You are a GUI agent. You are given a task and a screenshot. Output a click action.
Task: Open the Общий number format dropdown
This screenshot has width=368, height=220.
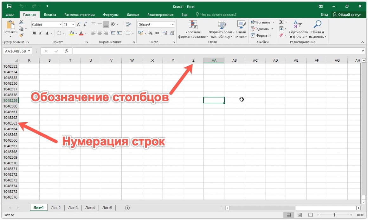click(x=173, y=25)
